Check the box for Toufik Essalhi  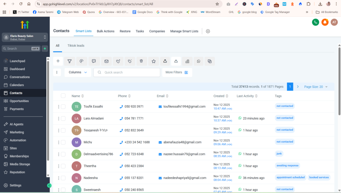coord(63,106)
